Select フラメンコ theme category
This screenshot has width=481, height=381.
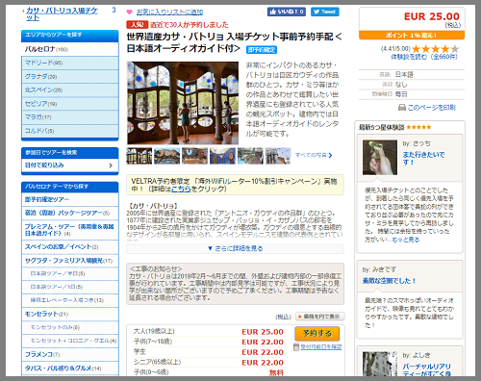(69, 354)
